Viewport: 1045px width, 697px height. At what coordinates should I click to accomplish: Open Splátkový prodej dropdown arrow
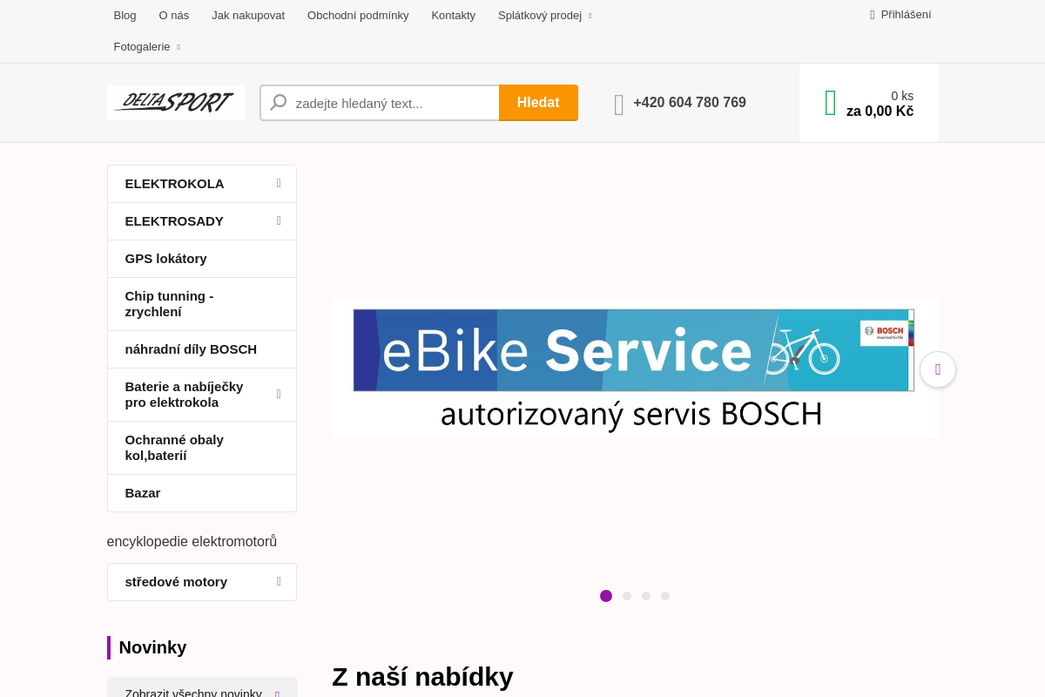point(590,16)
